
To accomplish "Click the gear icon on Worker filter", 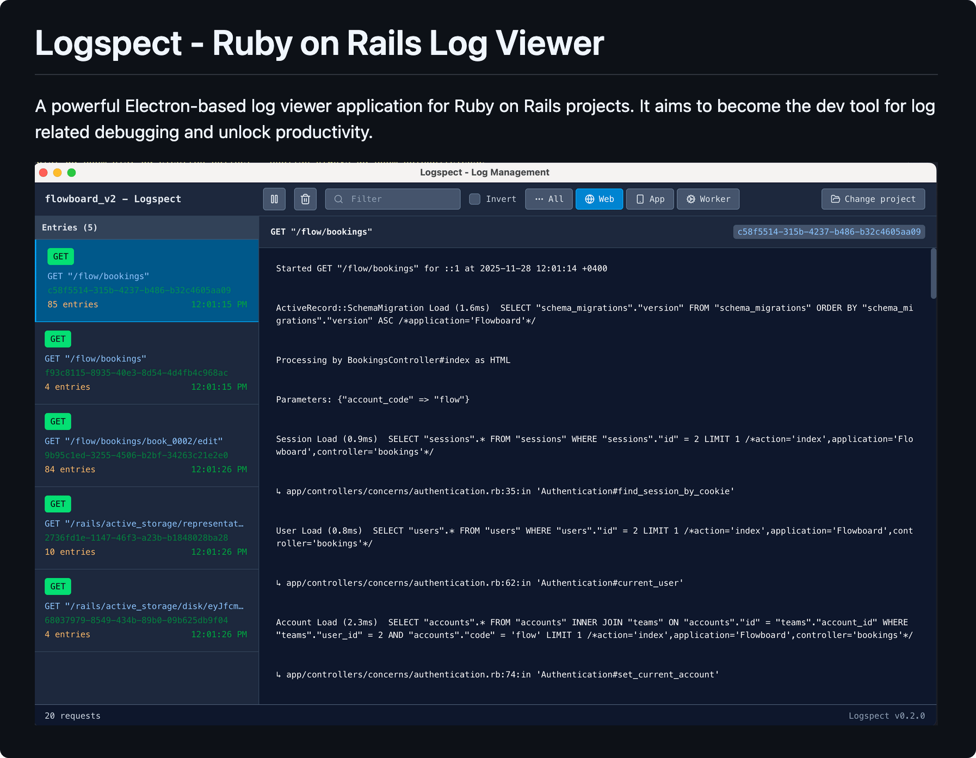I will (691, 199).
